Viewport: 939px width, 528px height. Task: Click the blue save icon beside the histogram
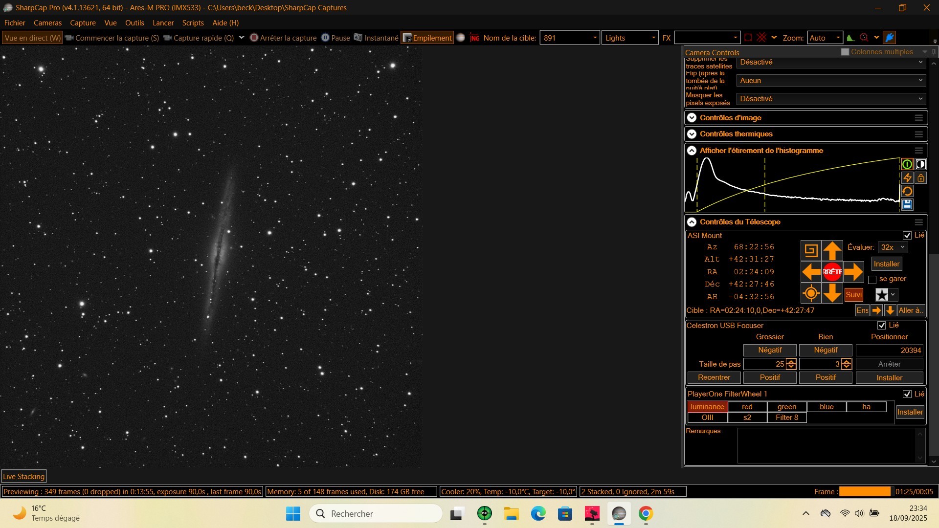907,204
